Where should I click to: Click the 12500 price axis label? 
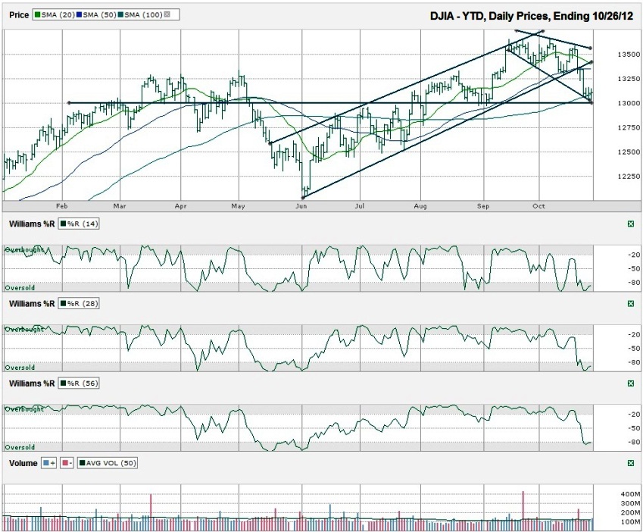629,152
